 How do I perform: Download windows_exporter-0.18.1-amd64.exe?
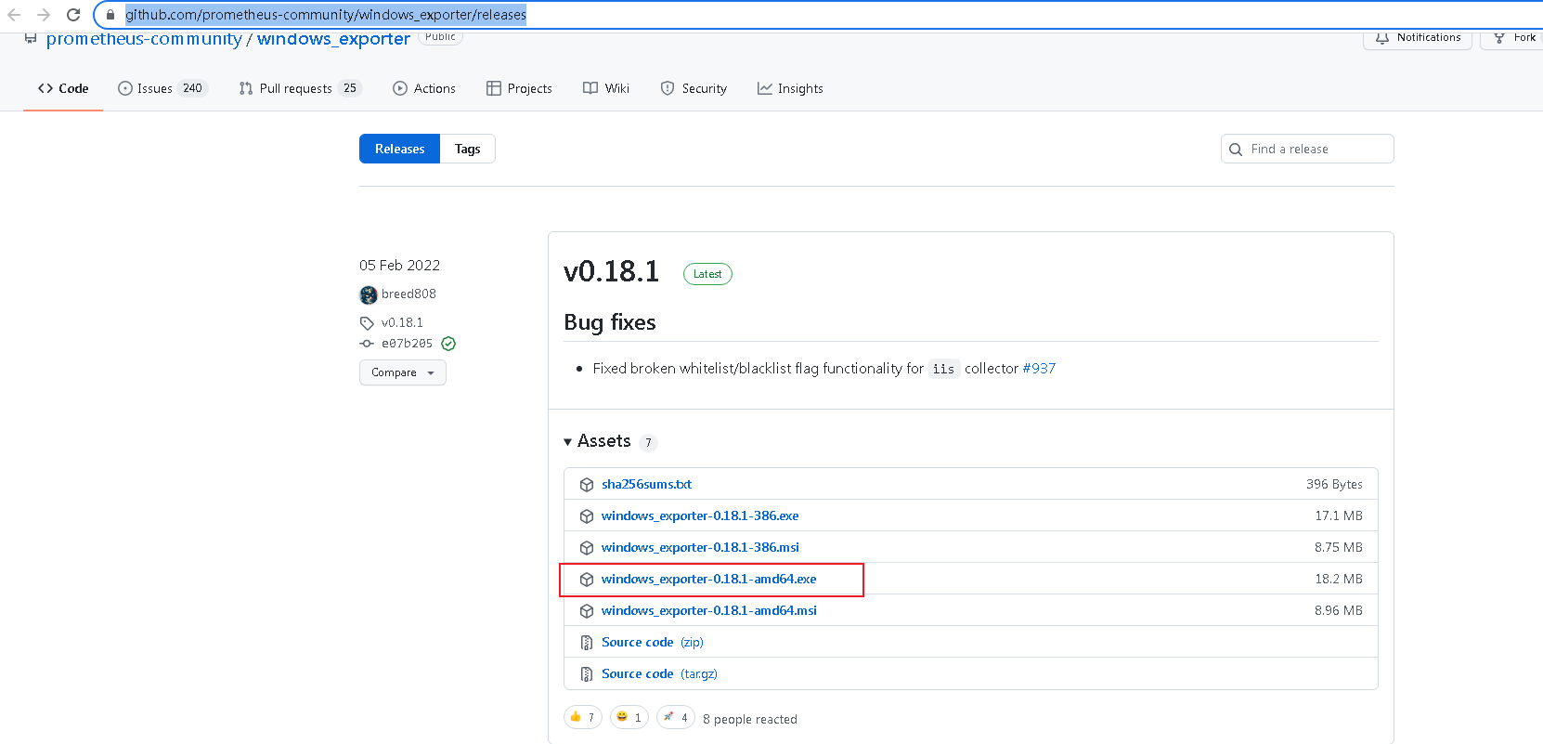709,579
